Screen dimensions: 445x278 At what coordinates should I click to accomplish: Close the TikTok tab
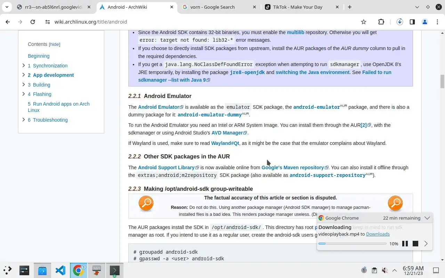(x=337, y=7)
